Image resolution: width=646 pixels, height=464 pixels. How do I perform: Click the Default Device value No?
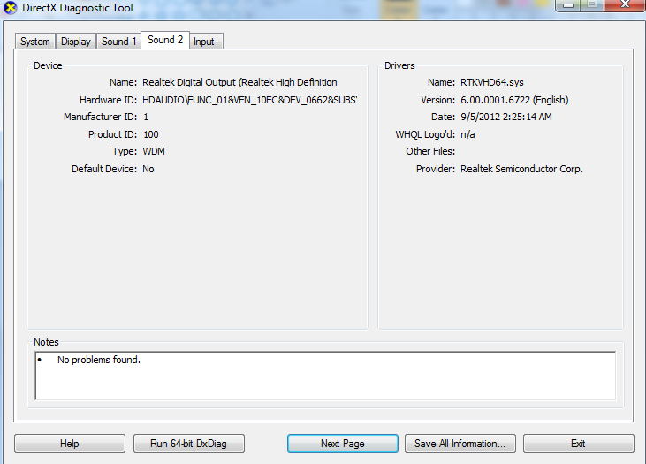(148, 169)
